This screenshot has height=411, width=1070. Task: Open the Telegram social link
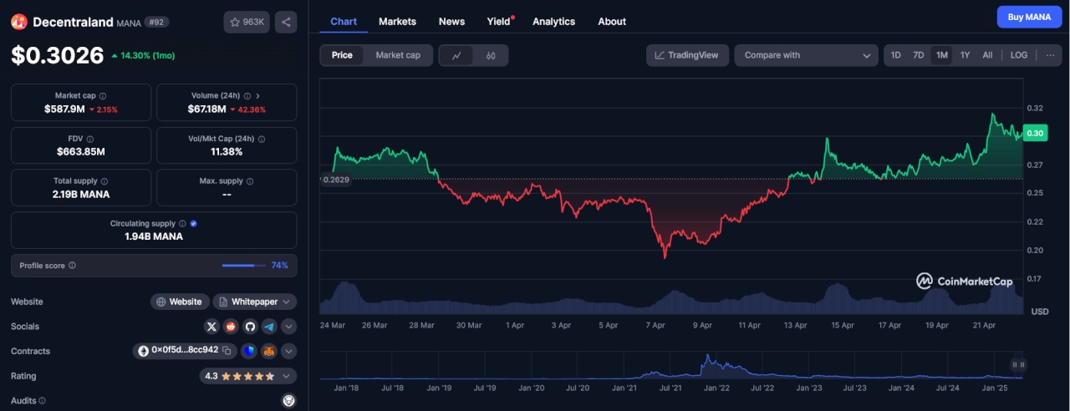coord(269,327)
